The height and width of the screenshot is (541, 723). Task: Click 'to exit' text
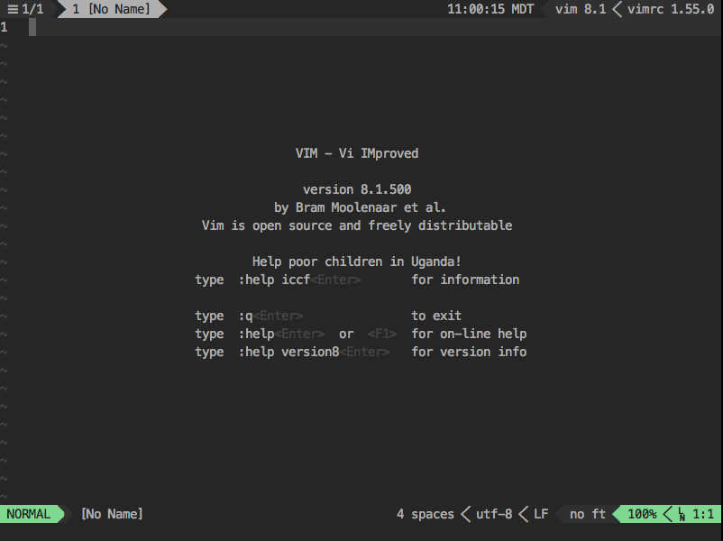436,316
